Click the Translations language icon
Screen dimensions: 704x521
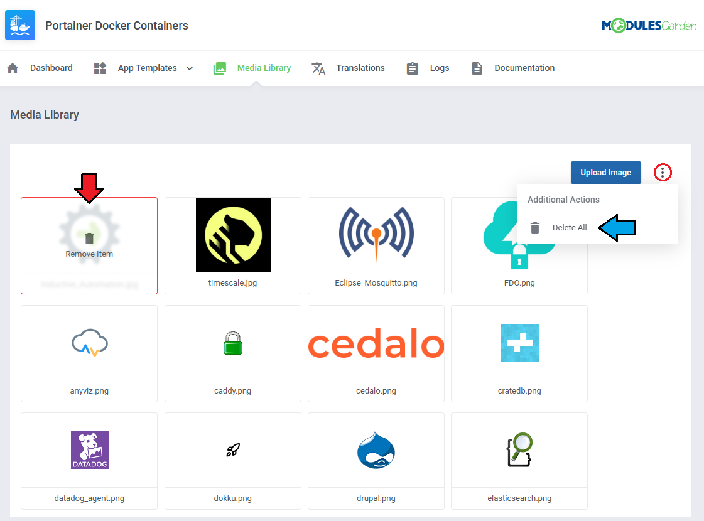pyautogui.click(x=318, y=68)
